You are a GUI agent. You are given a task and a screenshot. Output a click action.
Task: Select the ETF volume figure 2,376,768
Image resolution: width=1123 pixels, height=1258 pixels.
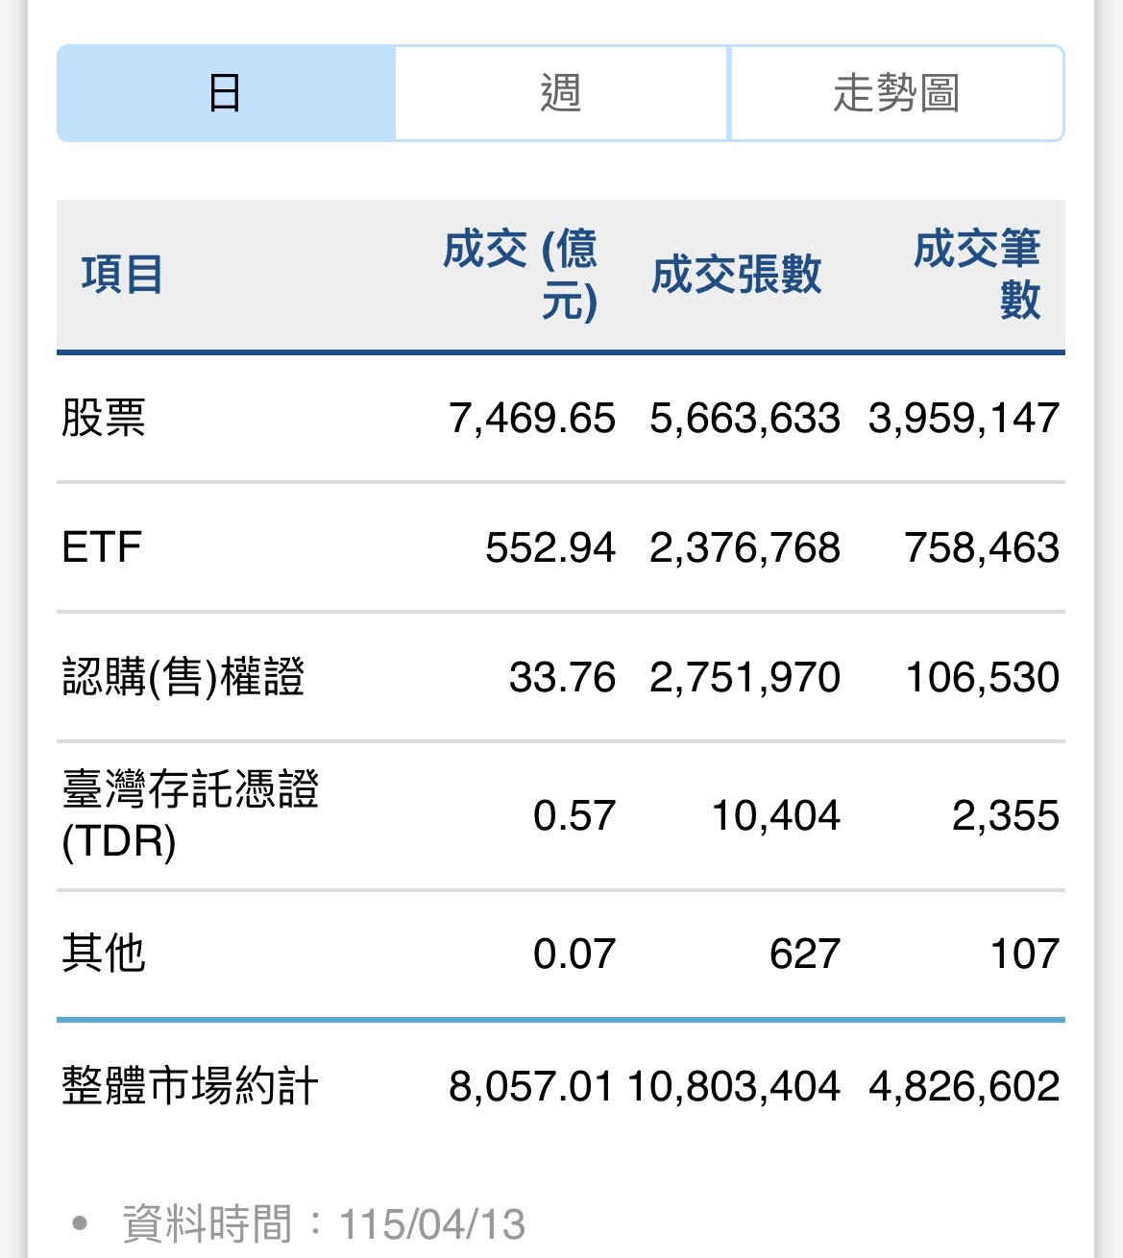743,547
